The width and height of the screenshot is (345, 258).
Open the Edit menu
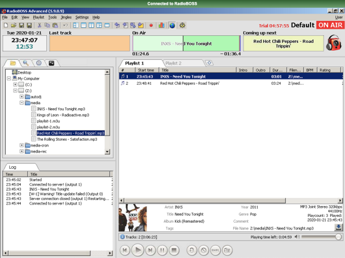point(14,17)
